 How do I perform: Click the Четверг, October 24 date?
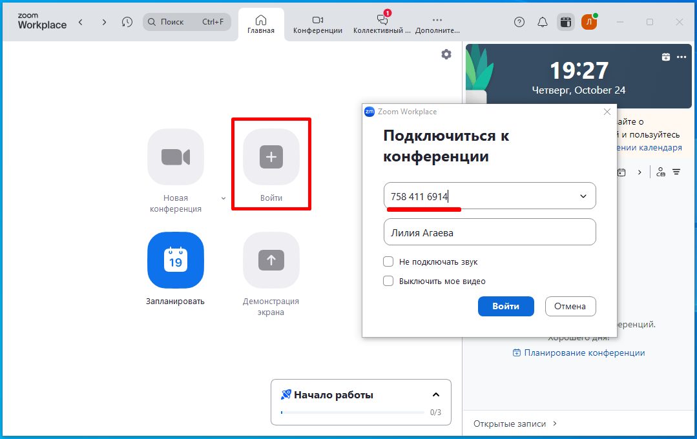click(x=579, y=90)
